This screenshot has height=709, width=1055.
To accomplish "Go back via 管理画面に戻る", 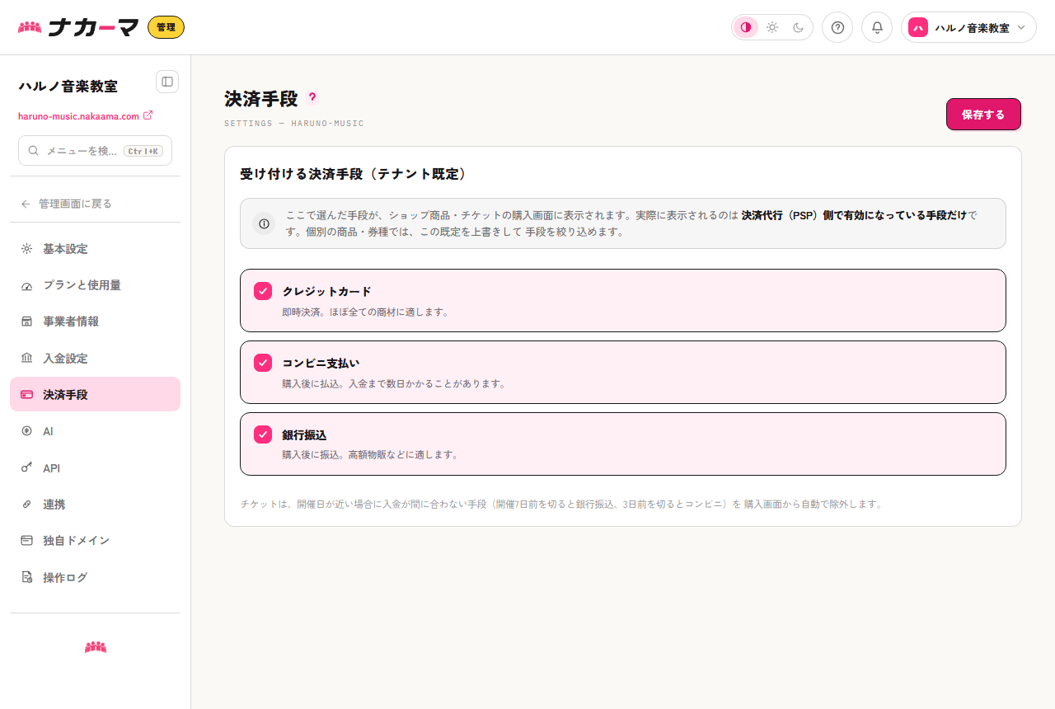I will click(75, 204).
